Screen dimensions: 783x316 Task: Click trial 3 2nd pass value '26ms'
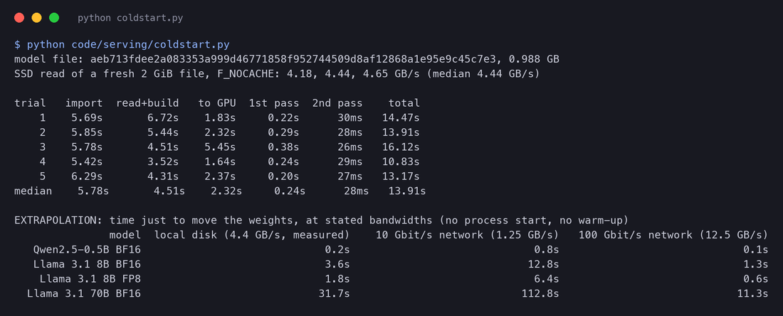tap(350, 147)
